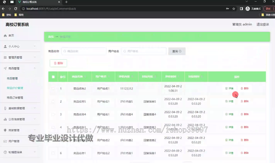Click the bulb icon beside 商家管理
Image resolution: width=275 pixels, height=163 pixels.
pyautogui.click(x=5, y=130)
